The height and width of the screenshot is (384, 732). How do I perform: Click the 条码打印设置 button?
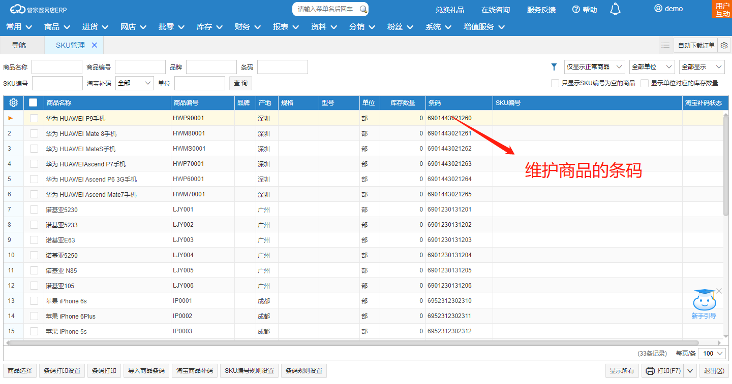point(62,371)
